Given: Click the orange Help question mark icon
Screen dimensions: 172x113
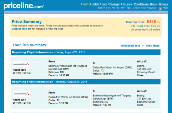Looking at the screenshot, I should 160,9.
